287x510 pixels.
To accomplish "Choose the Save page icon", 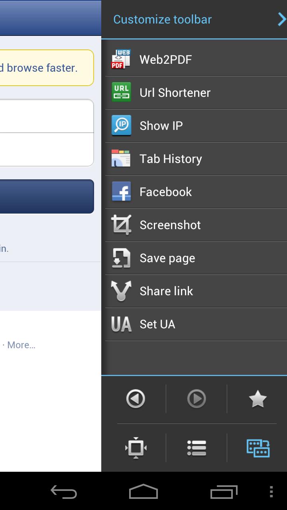I will pyautogui.click(x=121, y=258).
